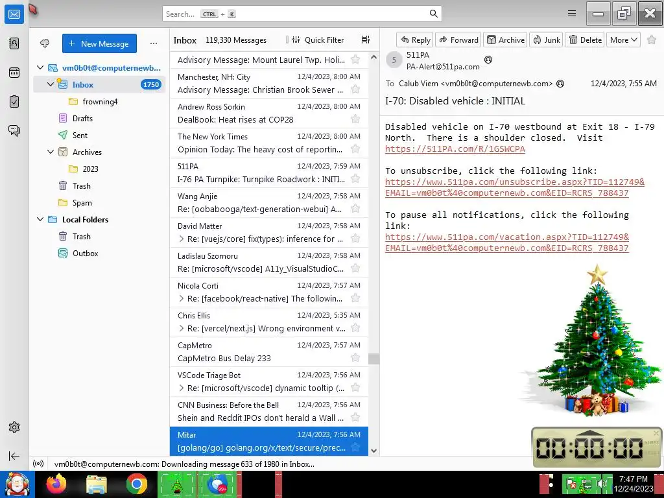Open Thunderbird Settings gear icon

14,427
